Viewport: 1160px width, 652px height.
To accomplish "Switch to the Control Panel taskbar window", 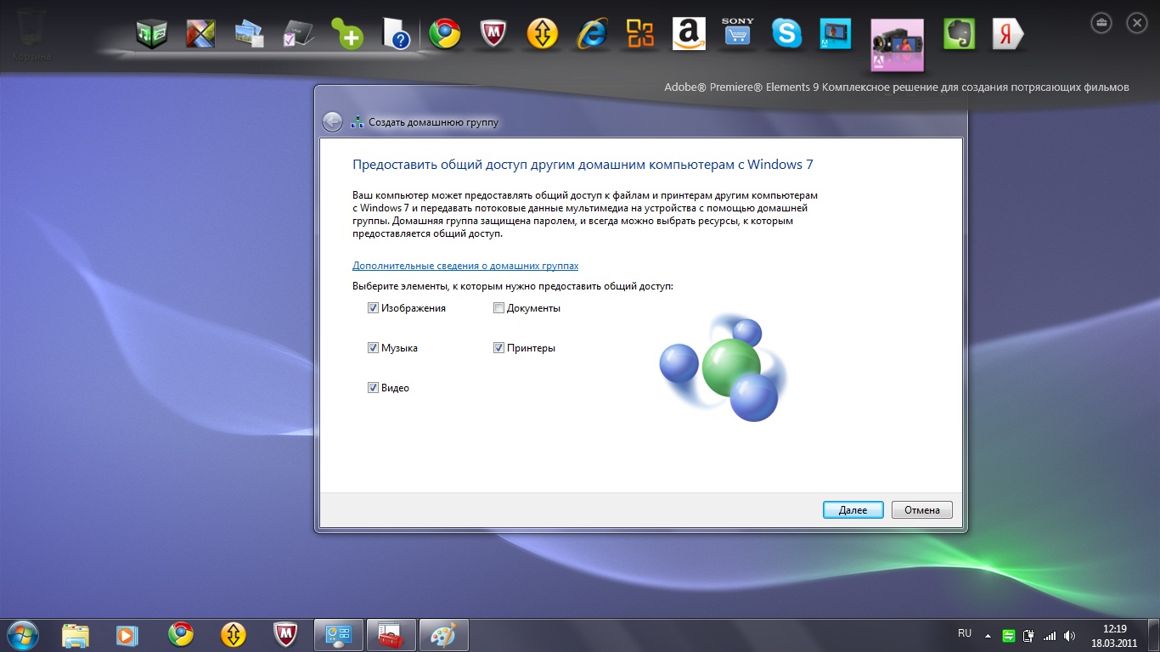I will click(x=339, y=635).
